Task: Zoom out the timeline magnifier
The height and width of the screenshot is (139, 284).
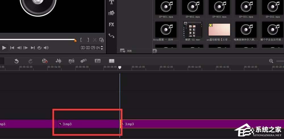Action: pos(271,61)
